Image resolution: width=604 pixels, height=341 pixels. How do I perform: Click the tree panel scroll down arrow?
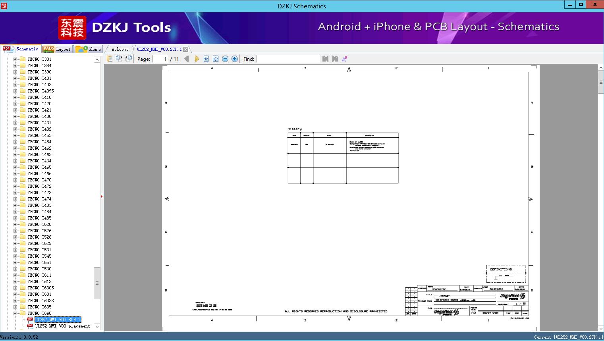click(97, 327)
